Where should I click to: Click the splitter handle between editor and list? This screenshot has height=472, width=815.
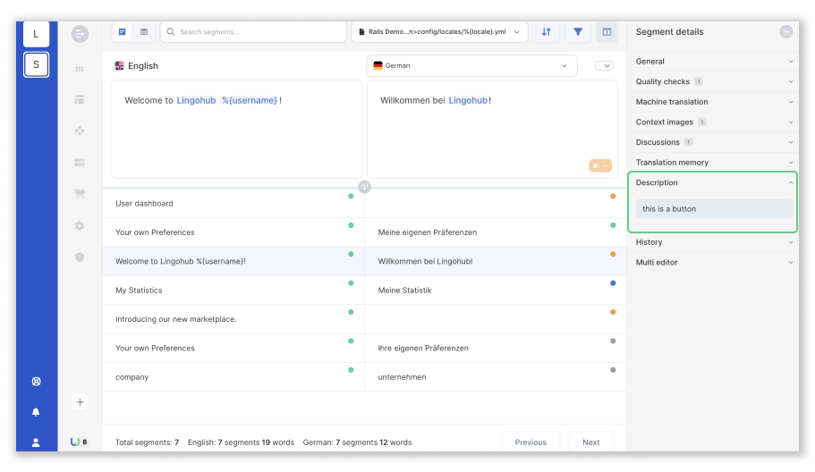point(364,187)
